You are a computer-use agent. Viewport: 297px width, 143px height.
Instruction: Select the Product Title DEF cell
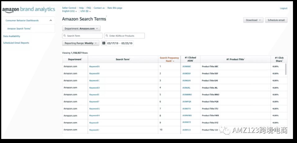coord(236,74)
